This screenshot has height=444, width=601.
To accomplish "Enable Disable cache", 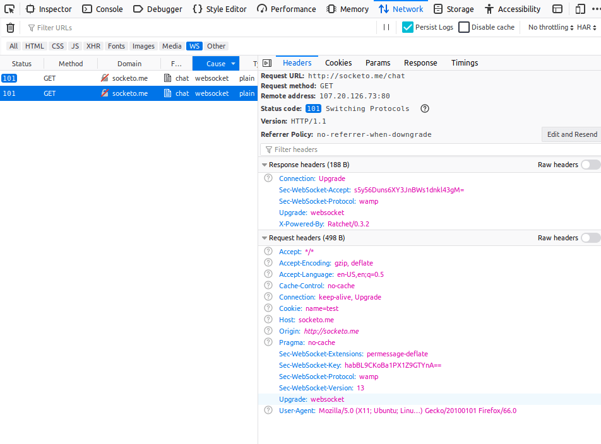I will click(x=464, y=27).
